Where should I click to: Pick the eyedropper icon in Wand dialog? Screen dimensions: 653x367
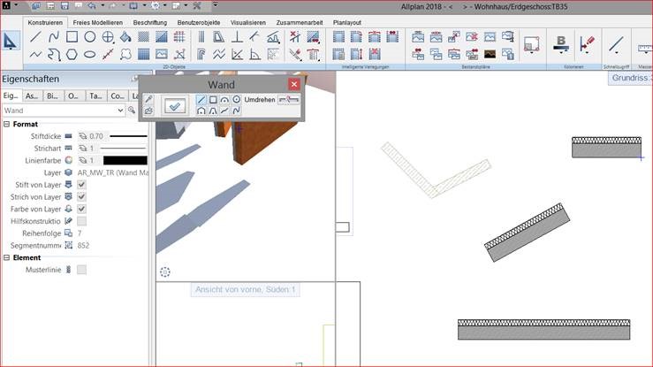pyautogui.click(x=148, y=99)
